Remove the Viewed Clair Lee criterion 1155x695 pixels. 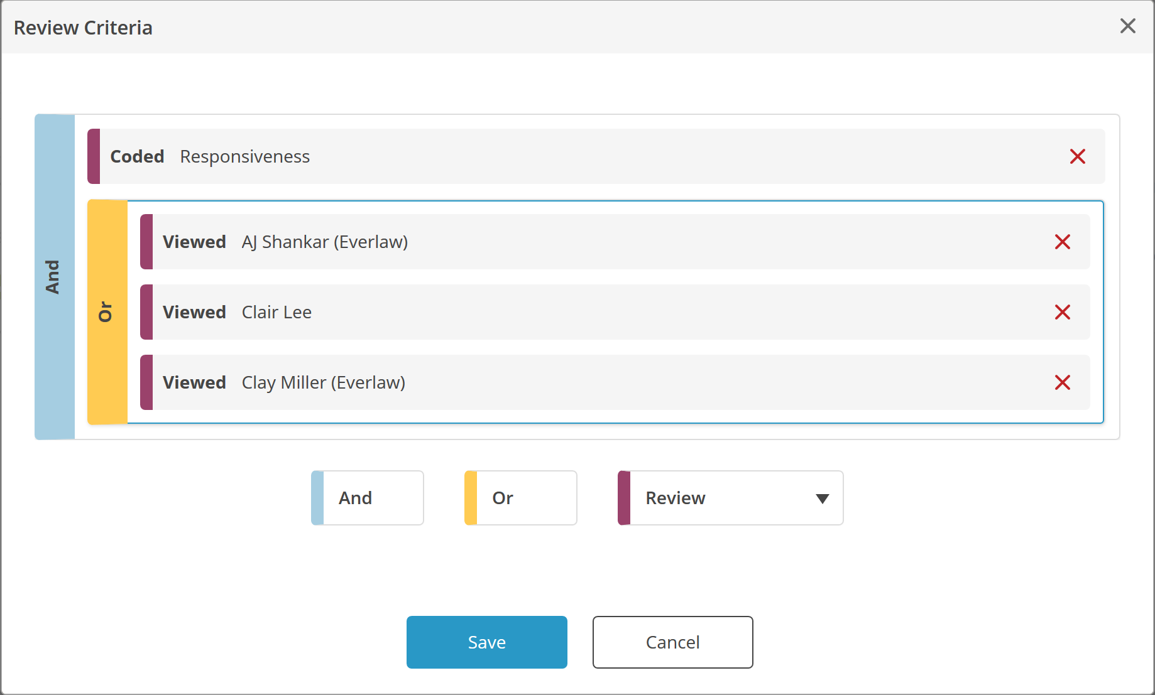tap(1063, 312)
